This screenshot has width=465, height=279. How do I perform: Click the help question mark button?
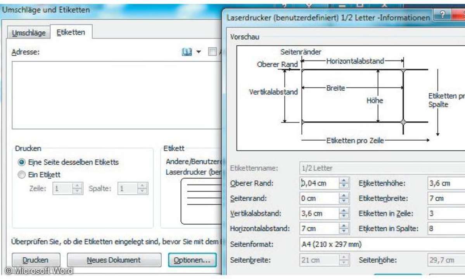point(442,14)
